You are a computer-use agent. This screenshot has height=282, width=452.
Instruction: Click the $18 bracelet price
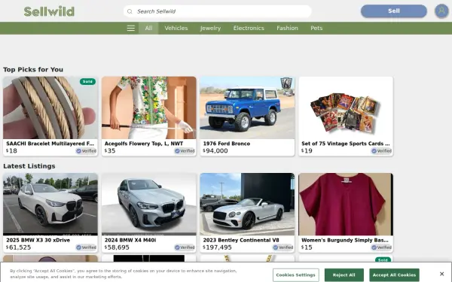[x=11, y=151]
